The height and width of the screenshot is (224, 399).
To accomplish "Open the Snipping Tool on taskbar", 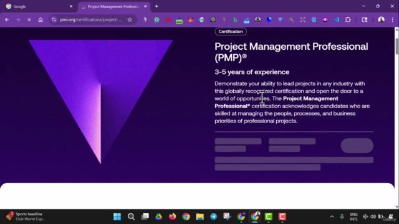I will [x=227, y=217].
